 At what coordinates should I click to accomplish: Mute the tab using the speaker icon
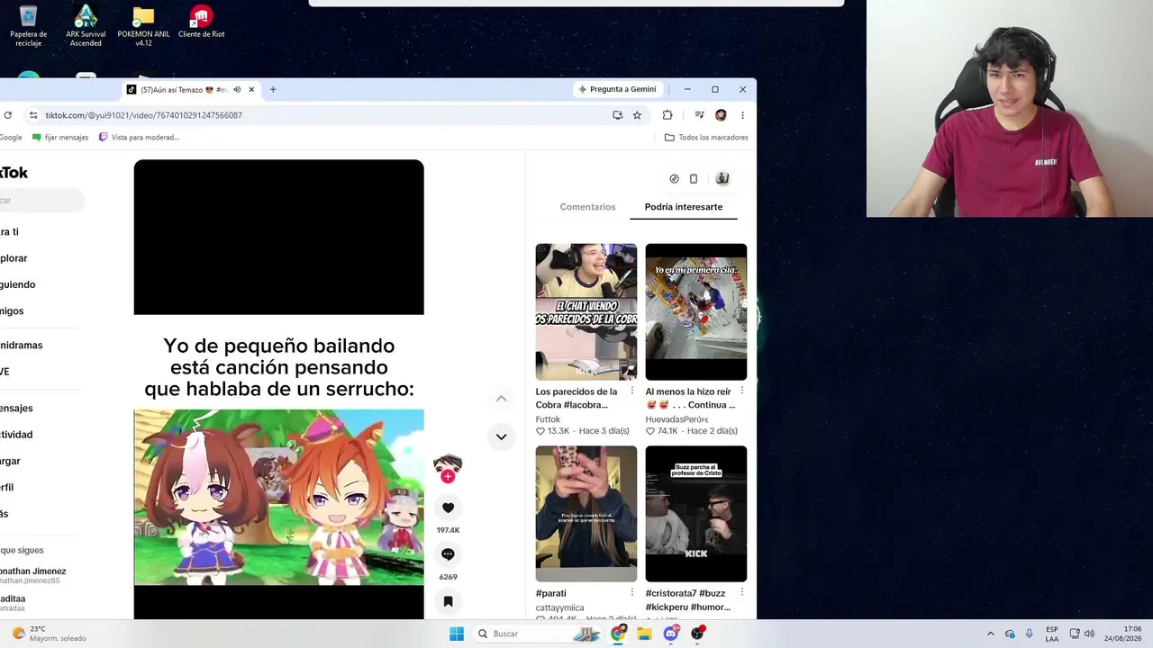point(237,89)
